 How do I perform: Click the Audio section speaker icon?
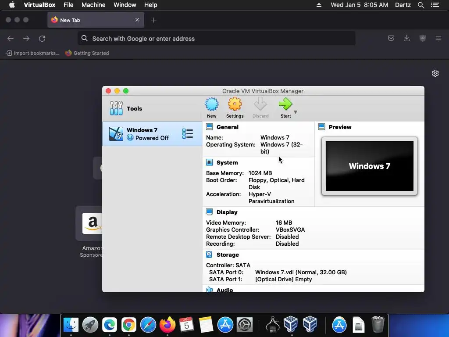coord(209,290)
